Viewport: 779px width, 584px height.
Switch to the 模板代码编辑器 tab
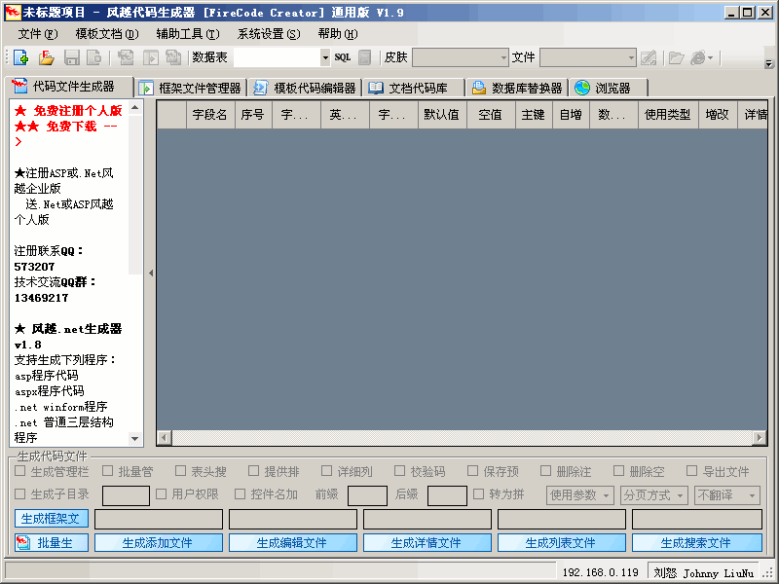302,87
